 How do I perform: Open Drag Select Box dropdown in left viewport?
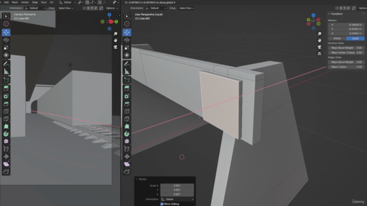(66, 8)
